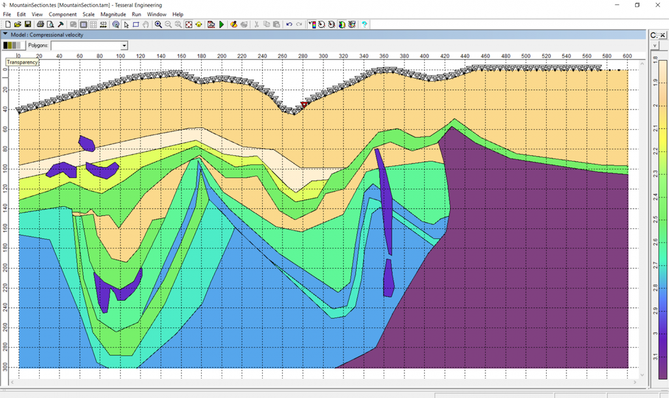Select the rectangle zoom tool
This screenshot has width=669, height=398.
click(136, 24)
